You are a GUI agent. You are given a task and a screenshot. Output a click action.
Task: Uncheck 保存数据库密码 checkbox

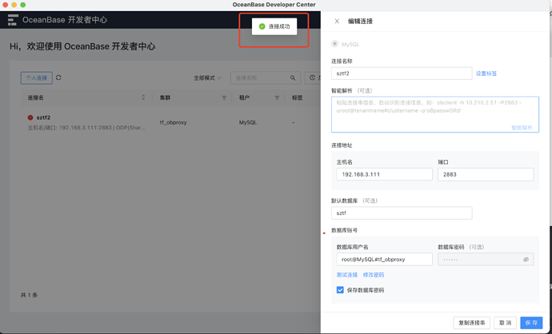(340, 290)
